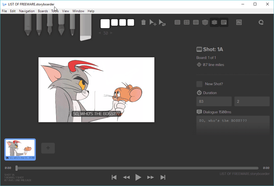This screenshot has height=186, width=274.
Task: Select the eraser tool
Action: [86, 27]
